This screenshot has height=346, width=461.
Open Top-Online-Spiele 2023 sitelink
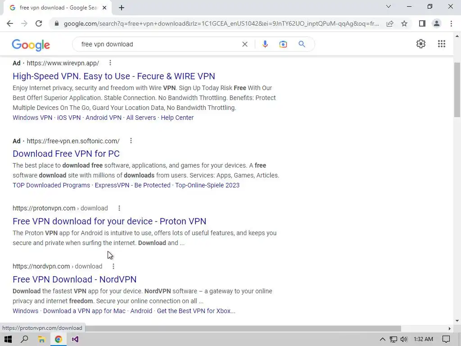coord(207,185)
